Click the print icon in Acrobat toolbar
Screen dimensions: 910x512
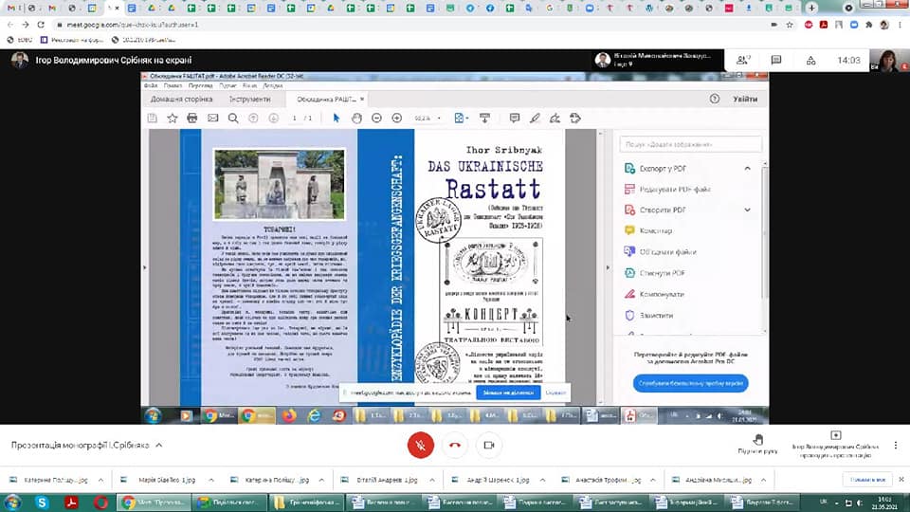[x=192, y=119]
